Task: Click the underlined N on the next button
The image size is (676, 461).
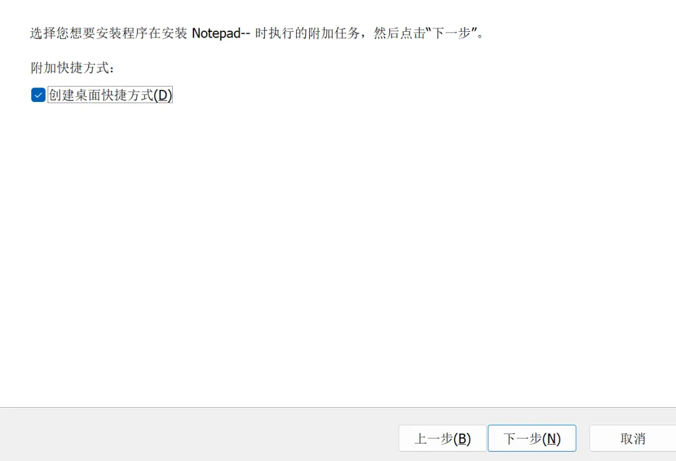Action: coord(551,438)
